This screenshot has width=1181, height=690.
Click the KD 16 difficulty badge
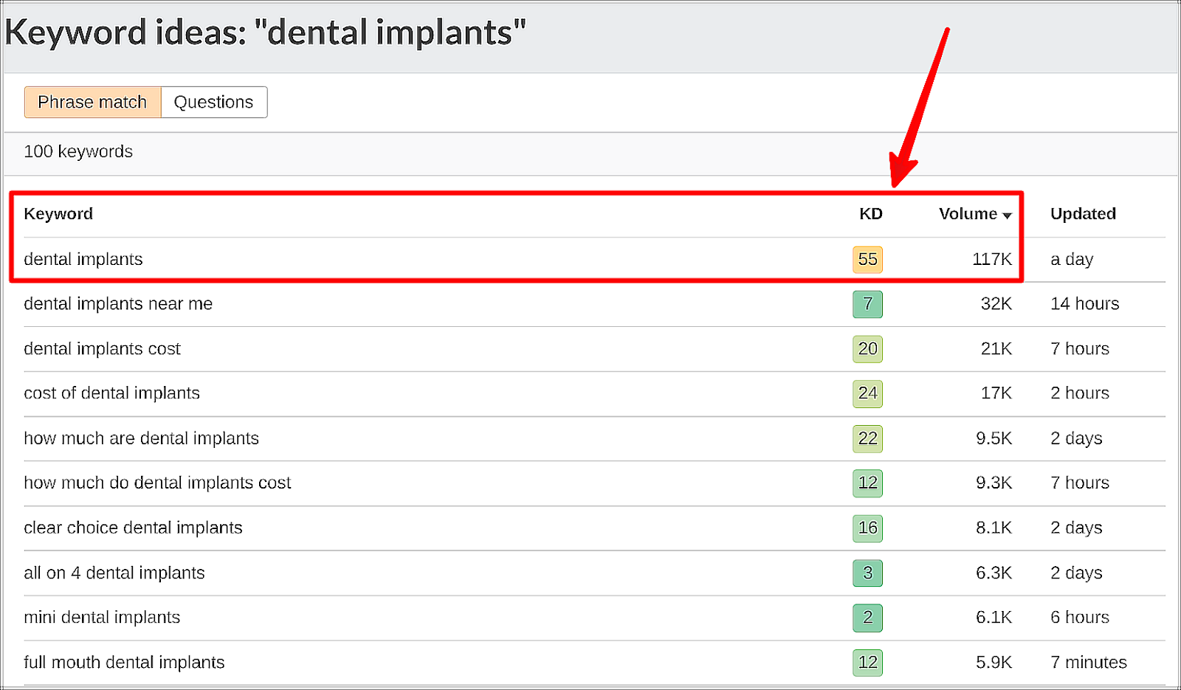point(867,528)
